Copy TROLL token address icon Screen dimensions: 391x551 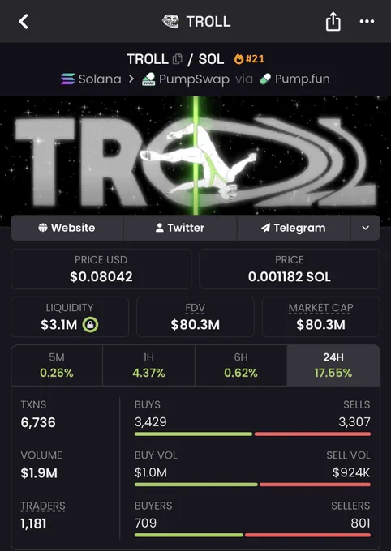178,59
